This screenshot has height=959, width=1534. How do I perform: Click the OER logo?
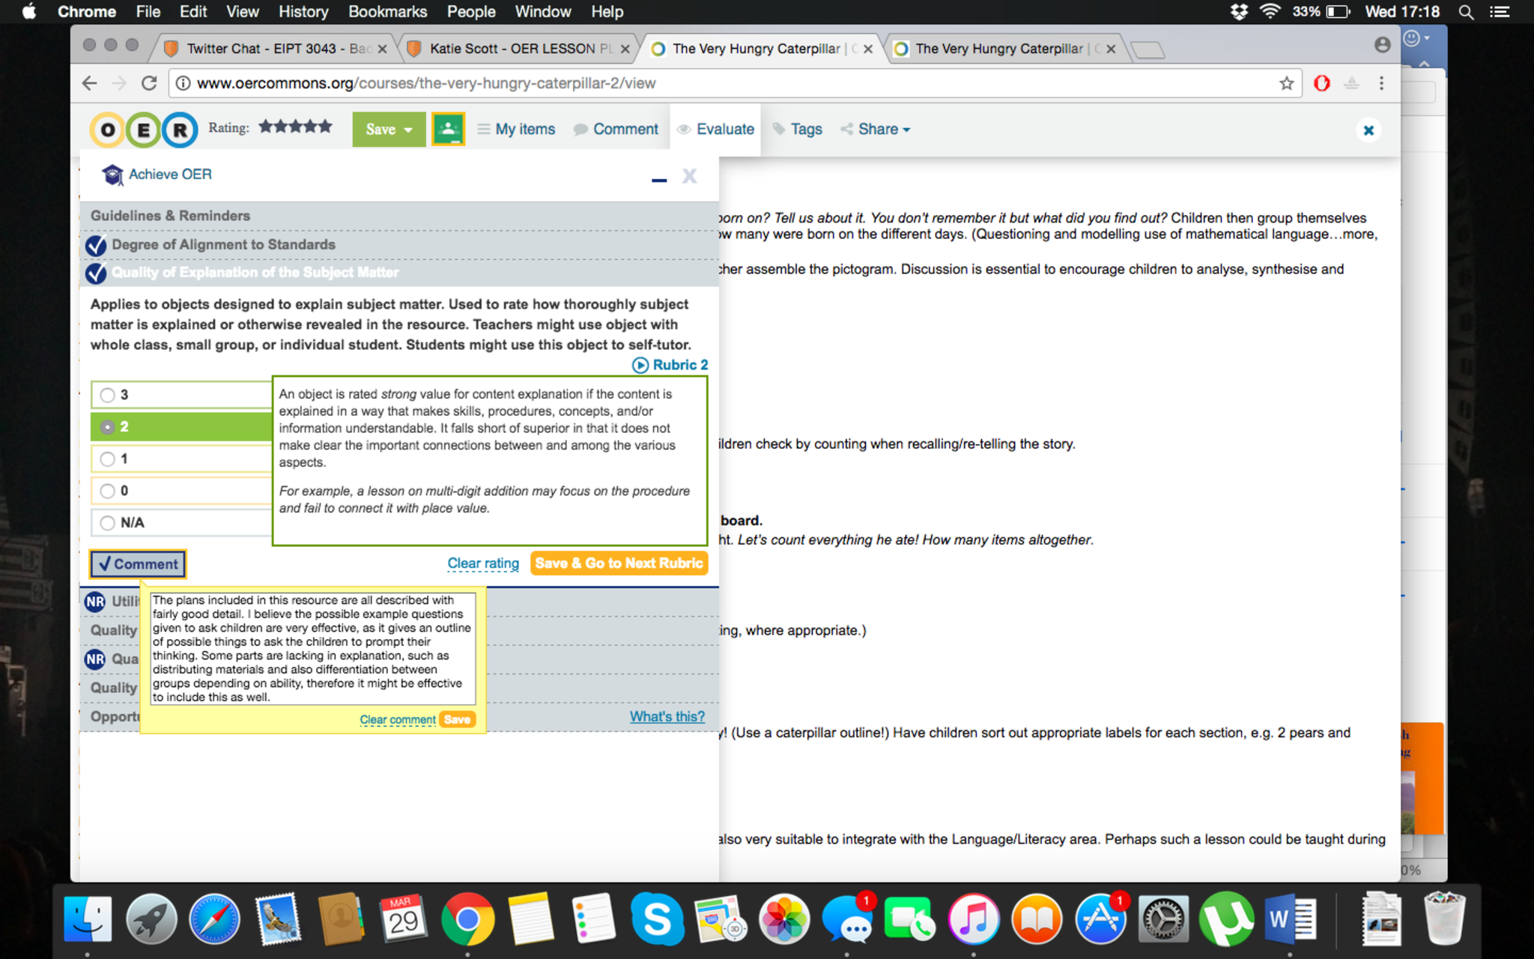pyautogui.click(x=144, y=130)
